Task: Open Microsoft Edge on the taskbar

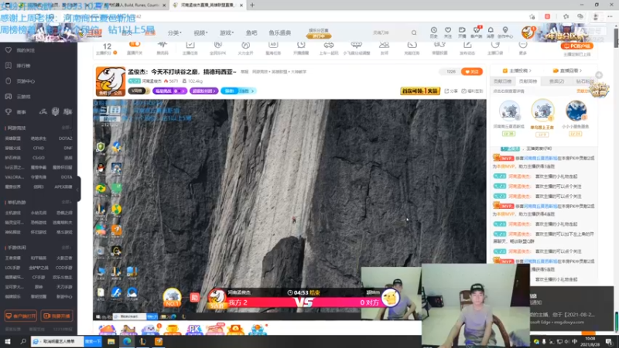Action: click(x=127, y=342)
